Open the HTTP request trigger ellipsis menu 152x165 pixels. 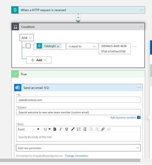coord(141,10)
